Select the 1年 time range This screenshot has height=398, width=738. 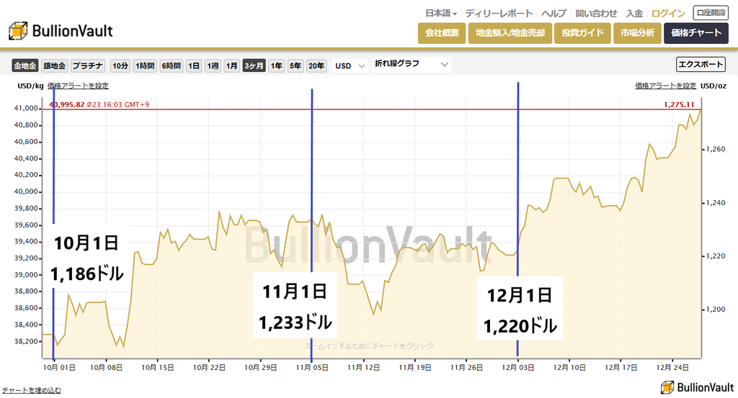(276, 65)
